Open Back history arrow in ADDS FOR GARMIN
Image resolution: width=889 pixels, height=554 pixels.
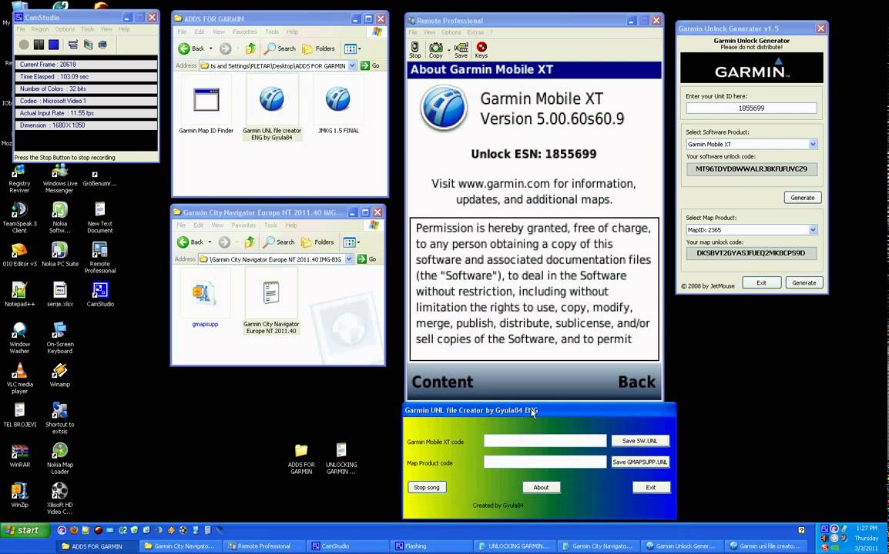pos(211,48)
